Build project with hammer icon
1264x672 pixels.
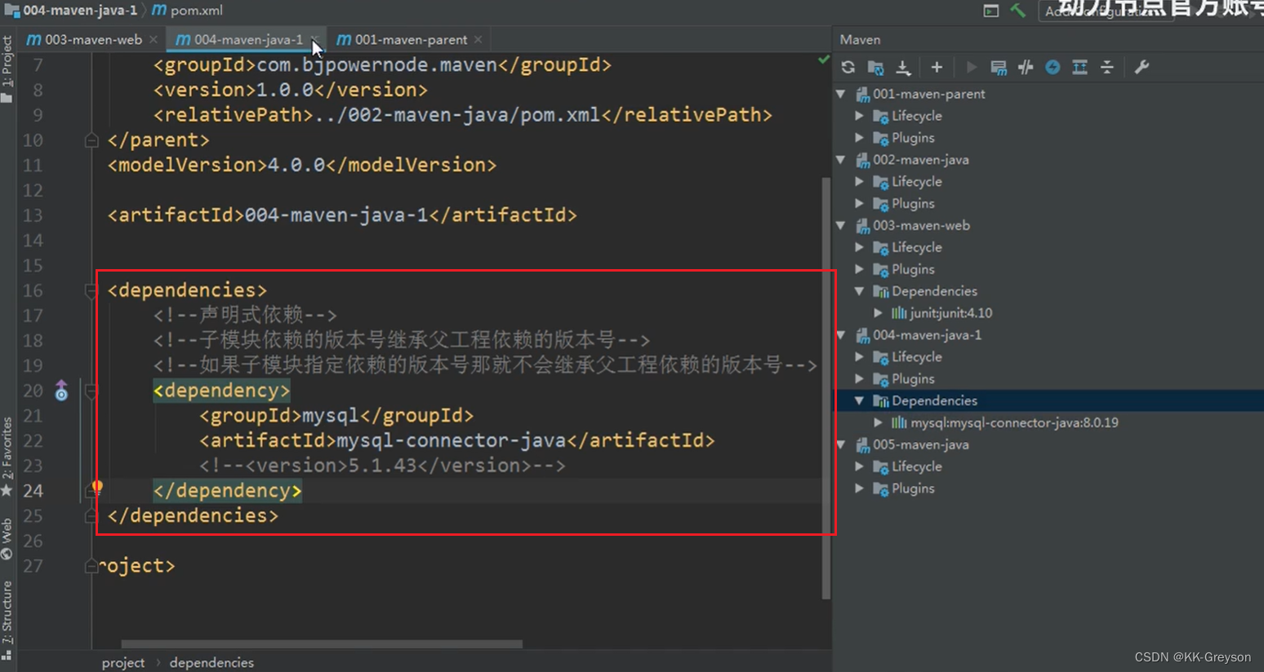1017,11
